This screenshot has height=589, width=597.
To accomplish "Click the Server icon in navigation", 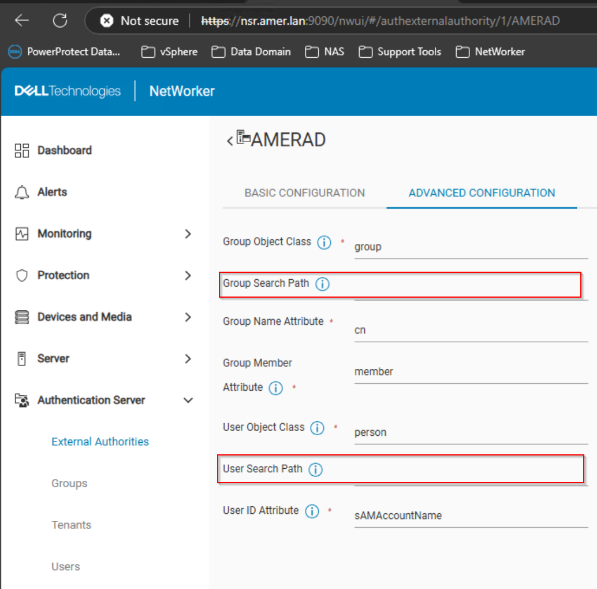I will 22,358.
